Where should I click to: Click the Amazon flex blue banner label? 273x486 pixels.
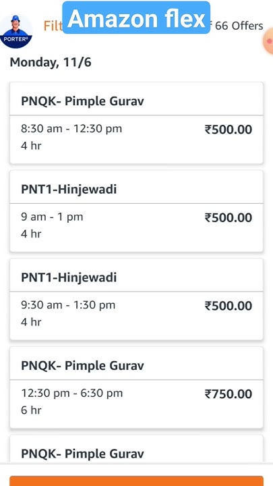tap(136, 18)
